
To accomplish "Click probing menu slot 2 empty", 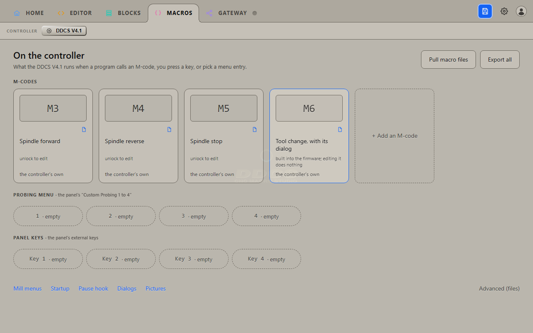I will point(121,216).
